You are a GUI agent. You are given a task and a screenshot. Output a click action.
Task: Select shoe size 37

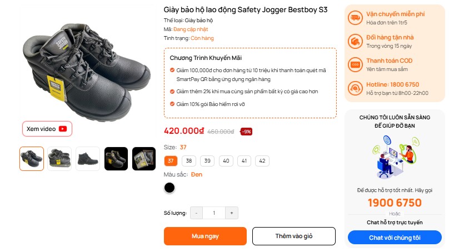171,161
